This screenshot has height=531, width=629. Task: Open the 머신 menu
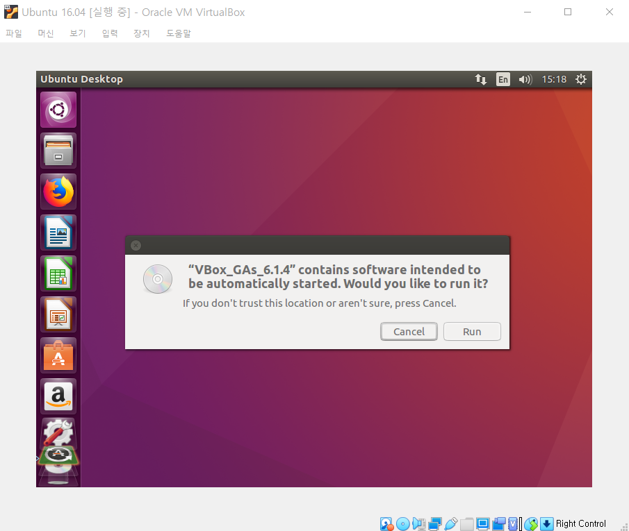point(46,33)
